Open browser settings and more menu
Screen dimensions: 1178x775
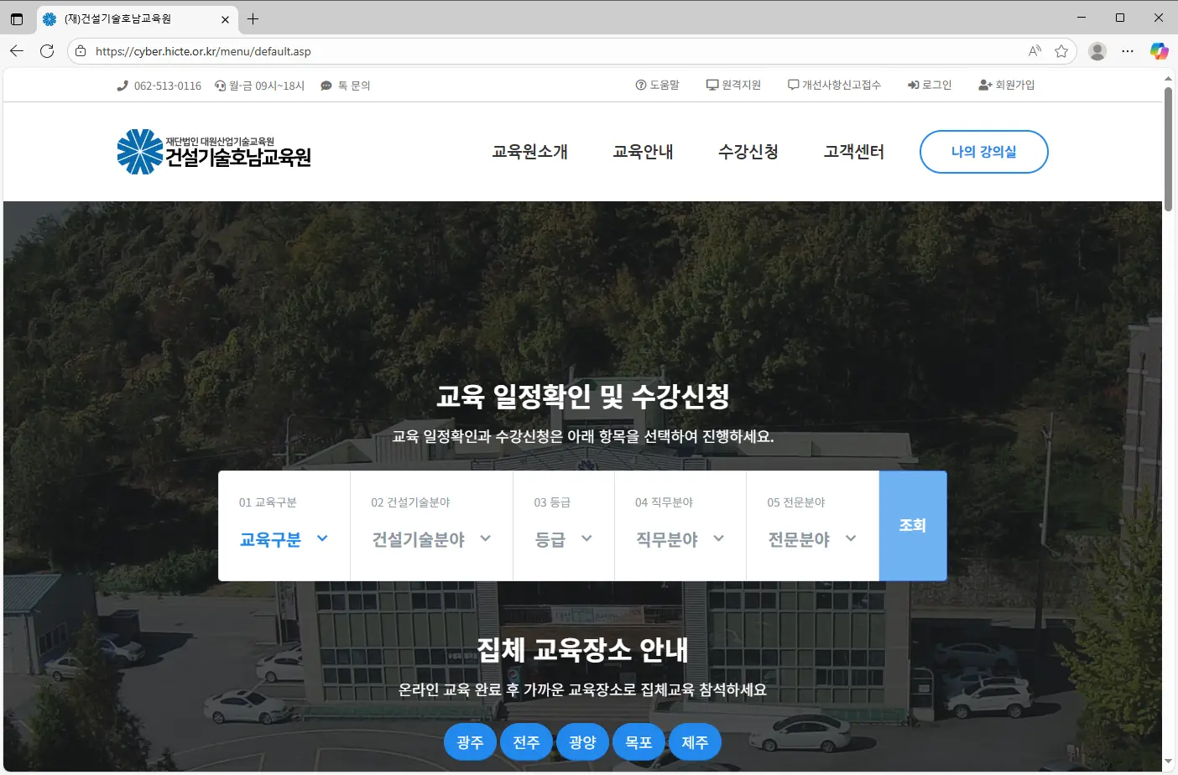1128,51
